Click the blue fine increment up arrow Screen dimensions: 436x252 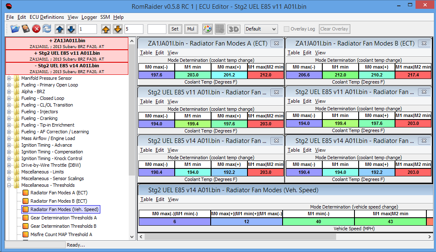tap(60, 29)
